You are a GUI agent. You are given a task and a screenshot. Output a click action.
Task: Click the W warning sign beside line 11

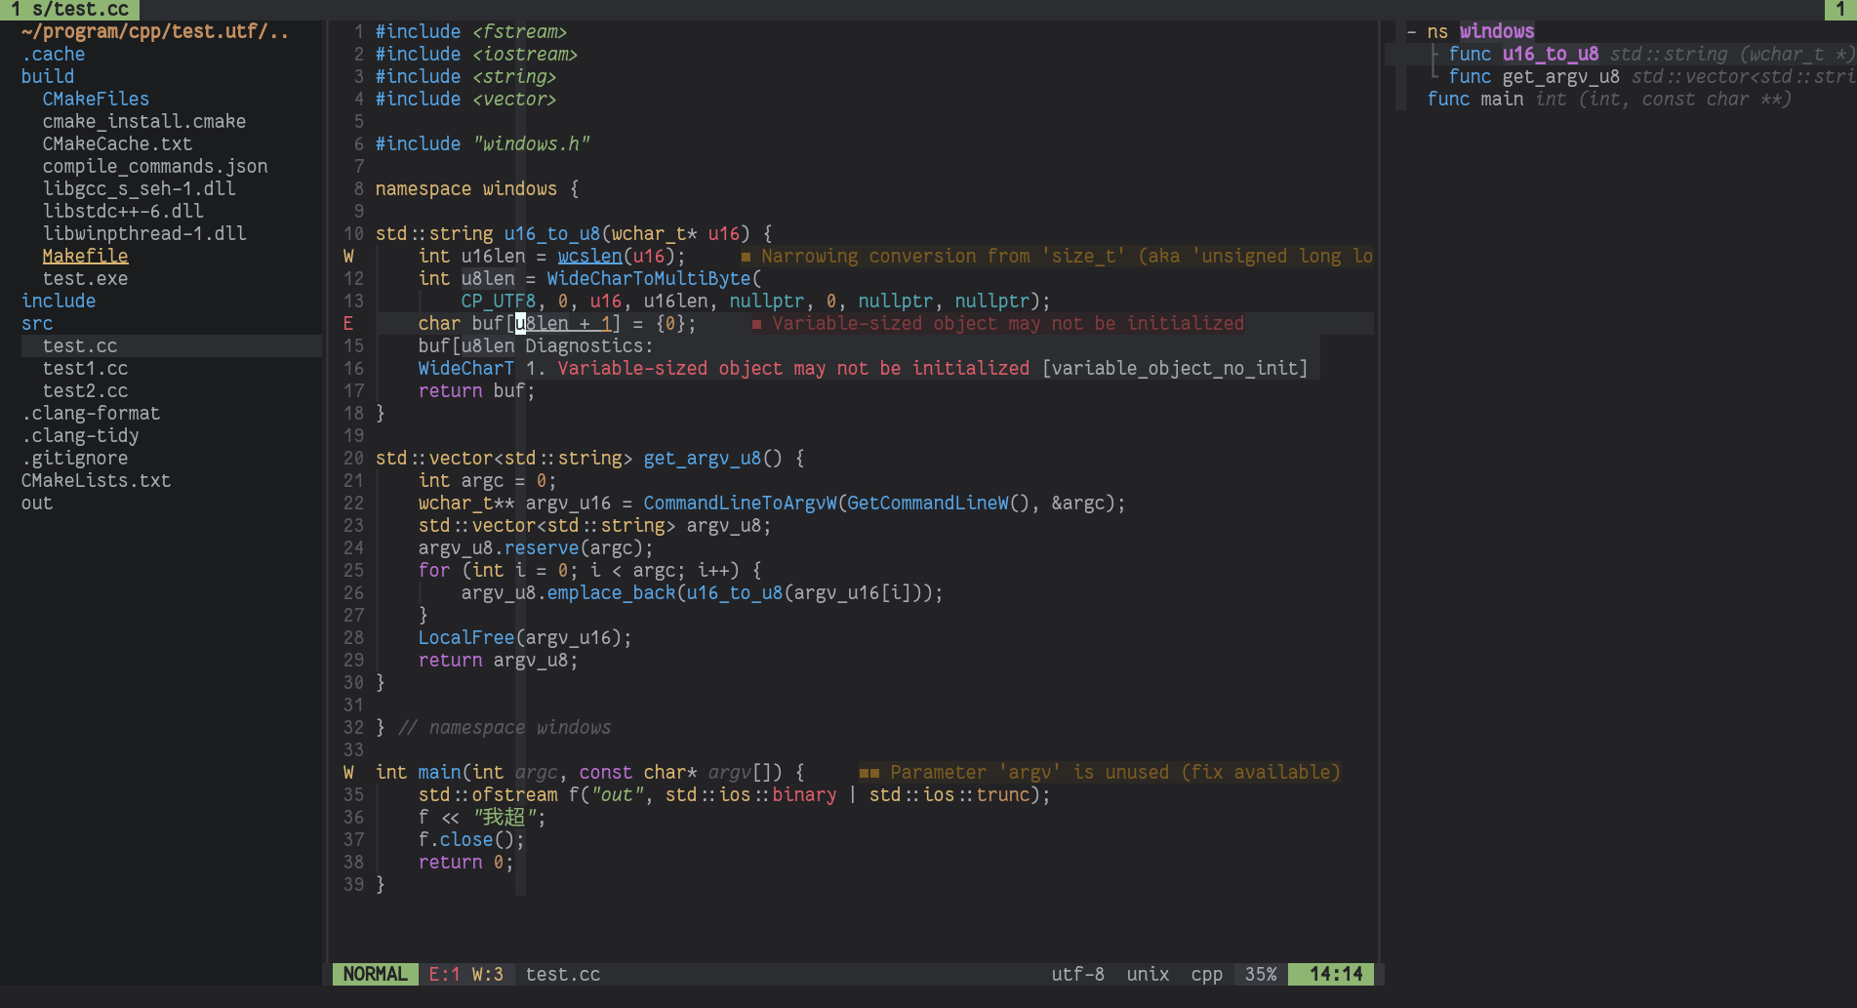(x=348, y=256)
